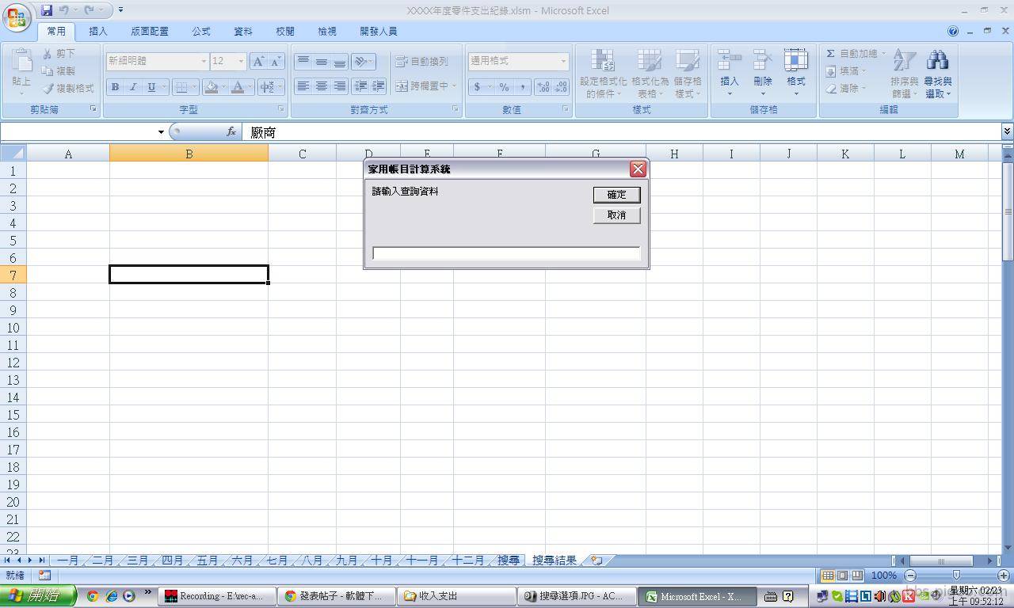Select the 搜尋 sheet tab
This screenshot has width=1014, height=608.
[509, 560]
